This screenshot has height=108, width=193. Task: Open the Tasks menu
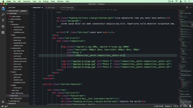coord(53,1)
